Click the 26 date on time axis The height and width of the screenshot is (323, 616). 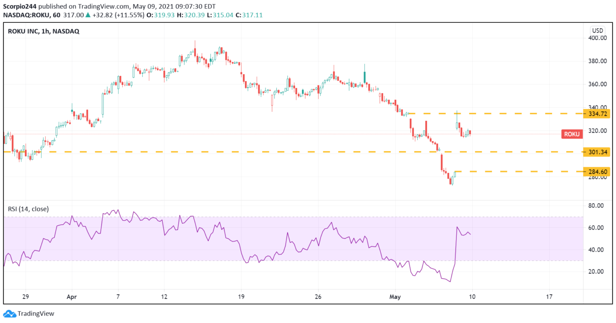[x=318, y=296]
